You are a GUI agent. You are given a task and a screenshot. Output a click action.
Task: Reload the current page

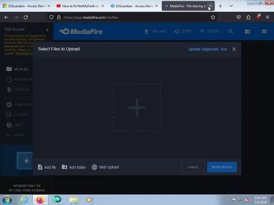[26, 17]
